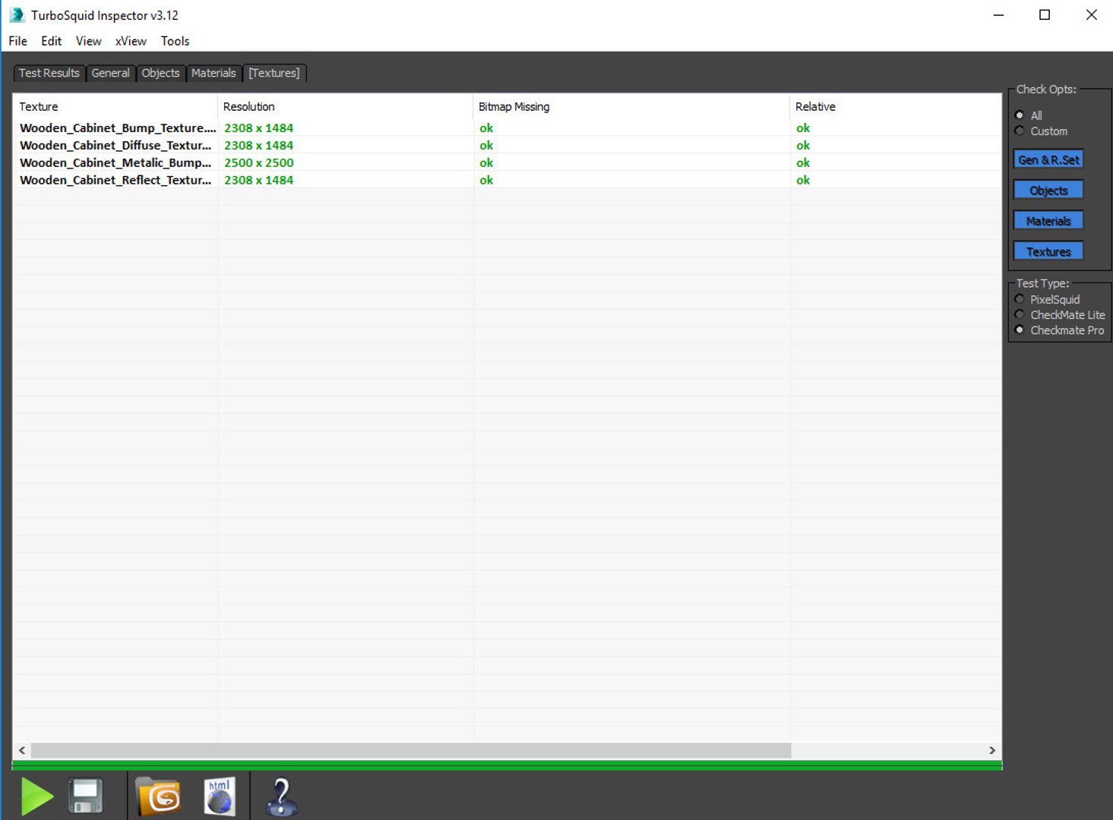Select the Wooden_Cabinet_Reflect_Textur row
The height and width of the screenshot is (820, 1113).
pyautogui.click(x=507, y=181)
